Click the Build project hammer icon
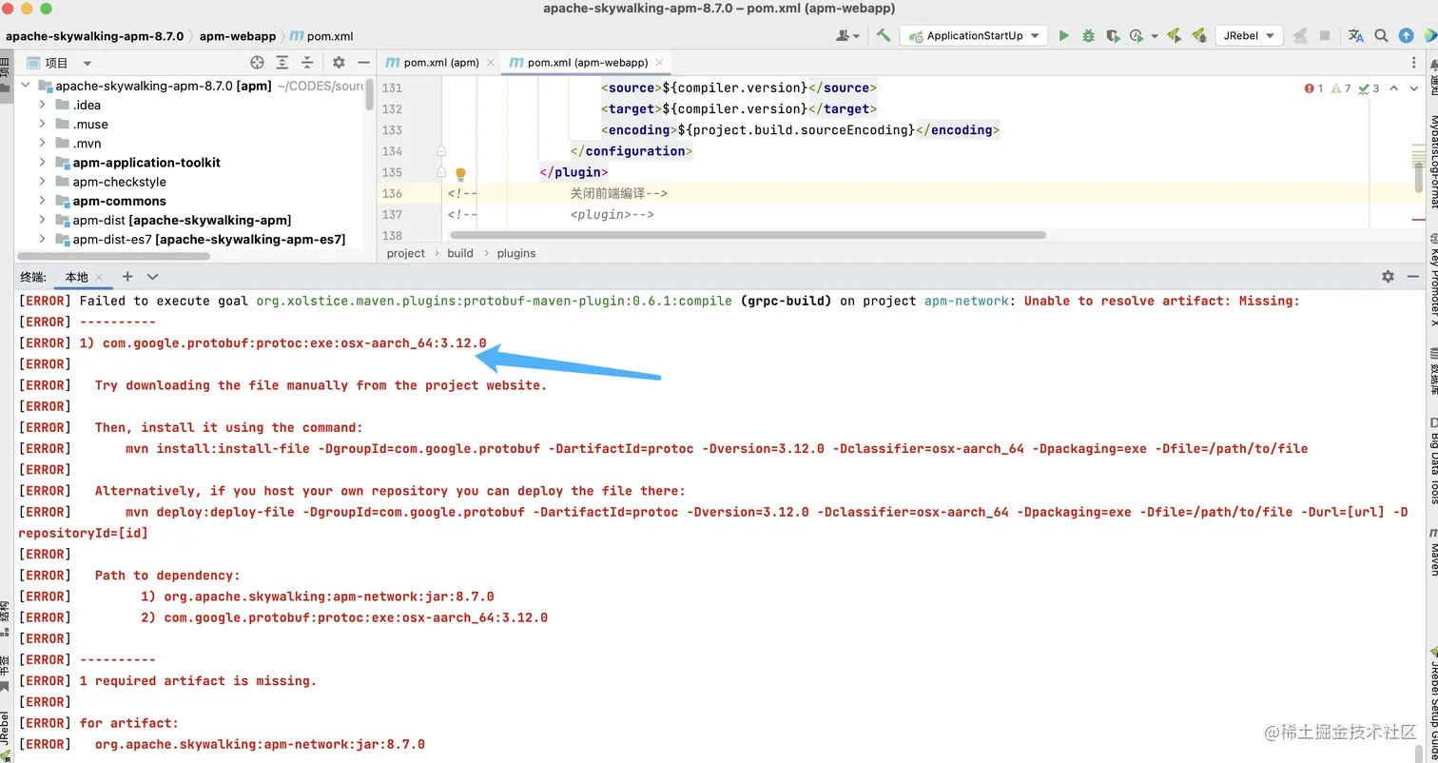Screen dimensions: 1438x763 pyautogui.click(x=884, y=36)
